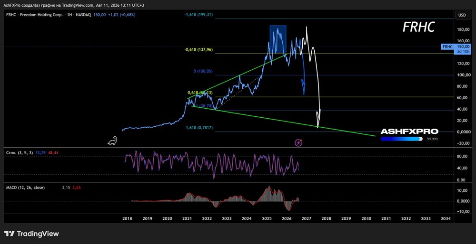Click the 2024 label on time axis

(x=247, y=218)
